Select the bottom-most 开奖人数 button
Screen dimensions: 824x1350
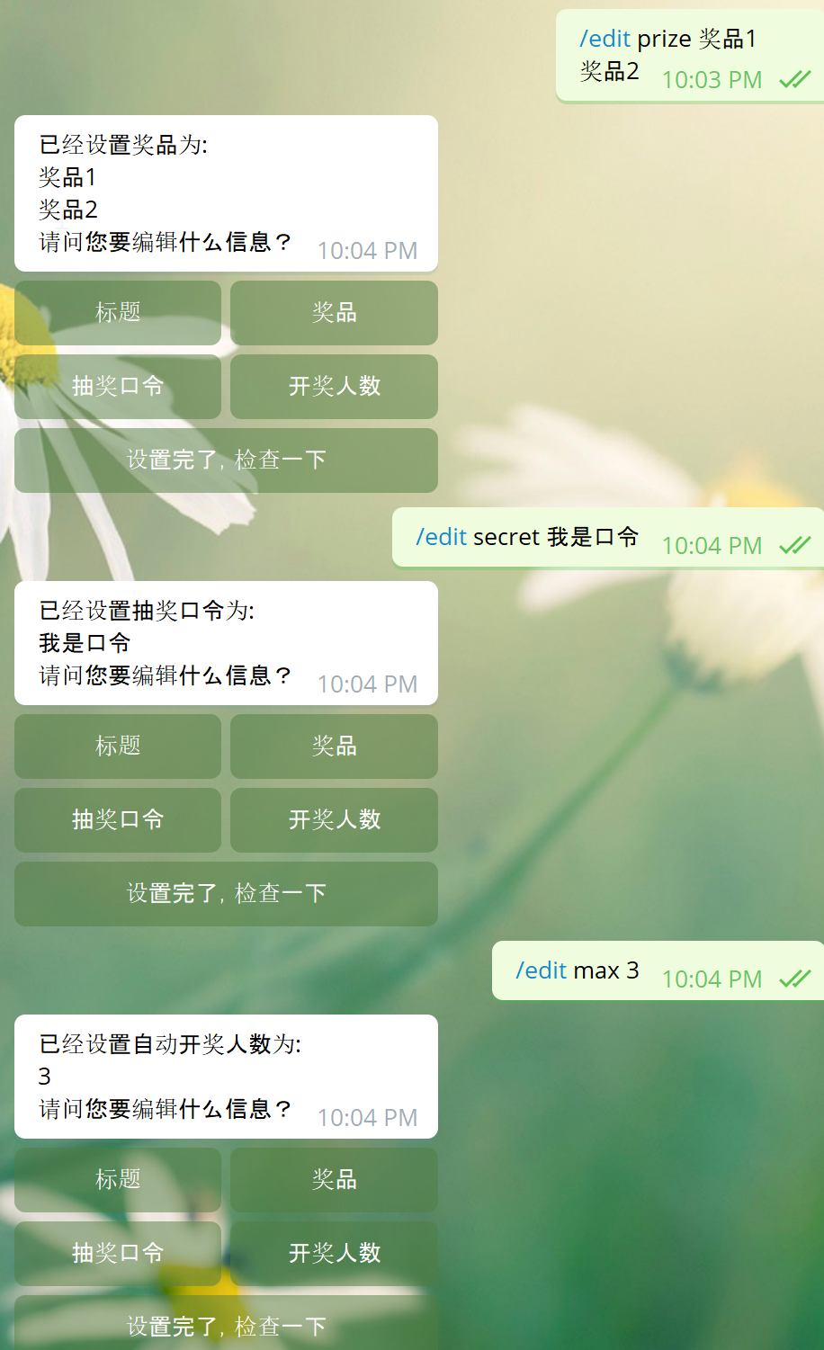click(334, 1254)
